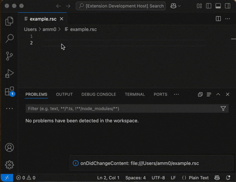The image size is (236, 182).
Task: Expand the Copilot dropdown chevron
Action: (179, 6)
